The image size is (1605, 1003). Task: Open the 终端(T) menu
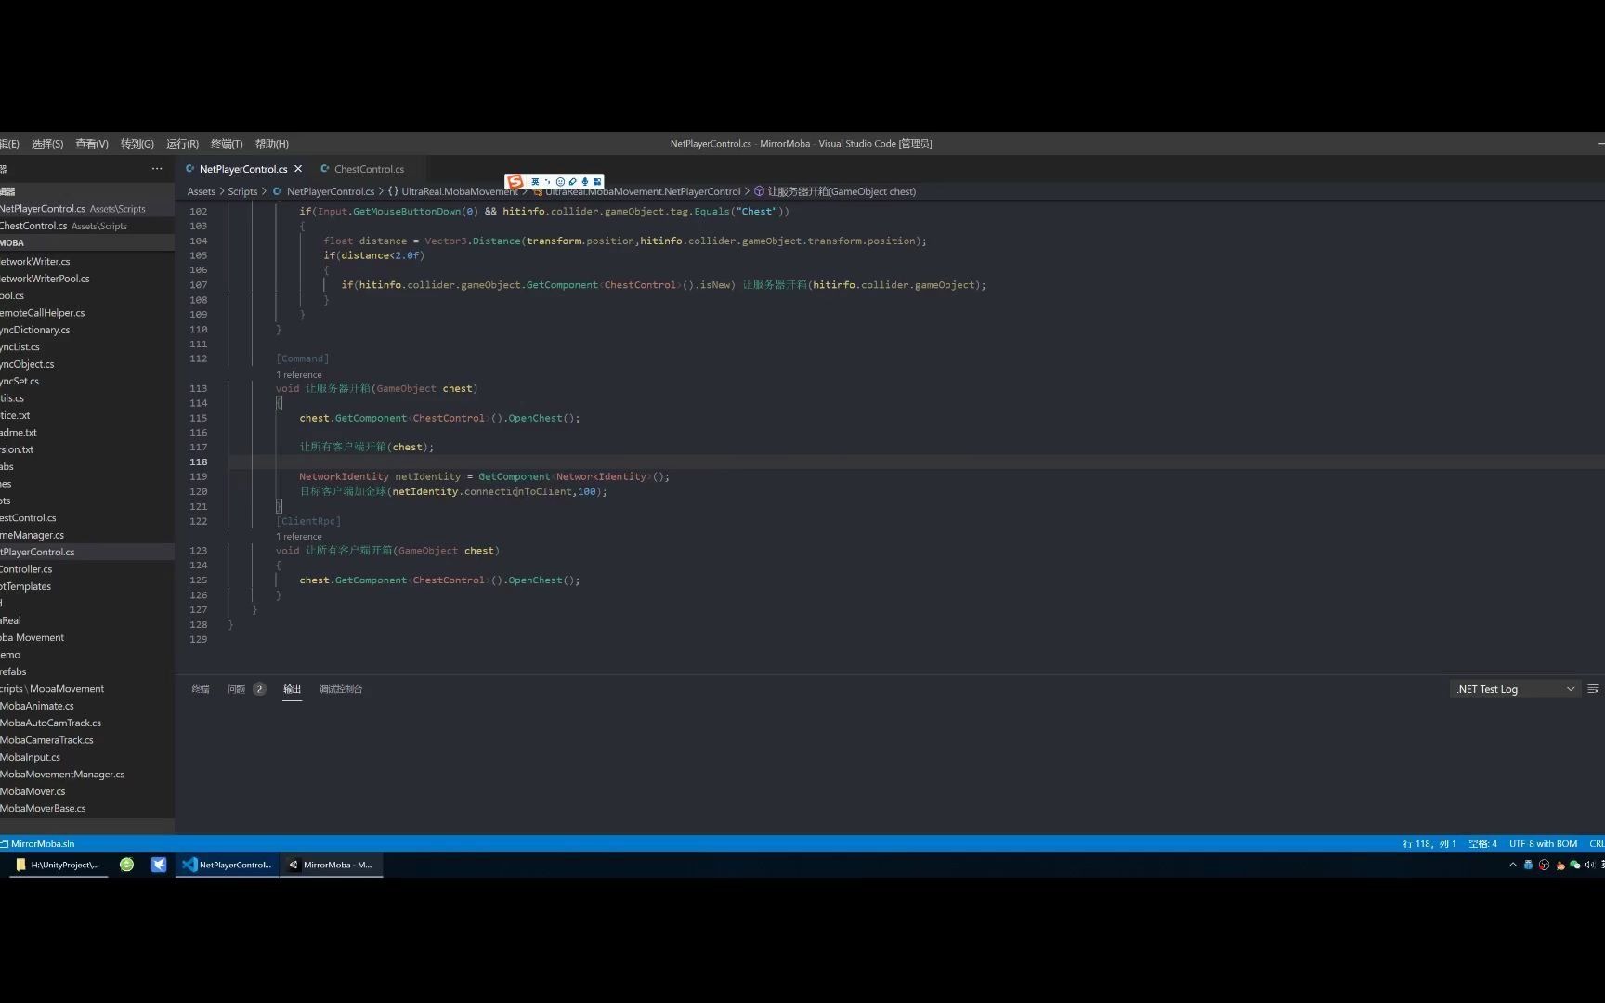click(x=227, y=144)
